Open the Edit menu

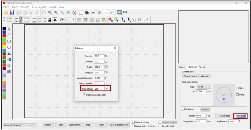click(15, 7)
